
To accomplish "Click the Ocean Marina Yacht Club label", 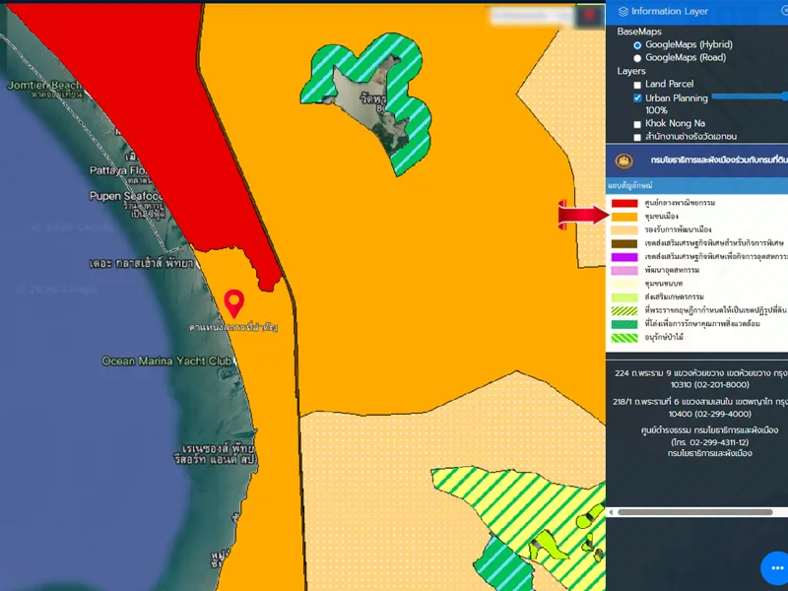I will point(167,361).
